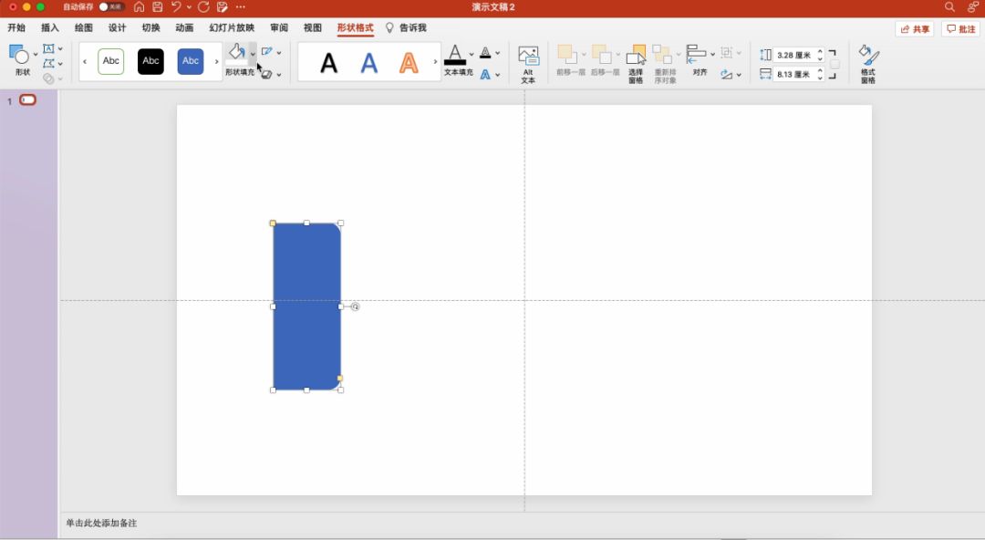The height and width of the screenshot is (540, 985).
Task: Open the Shape Fill color dropdown arrow
Action: click(253, 54)
